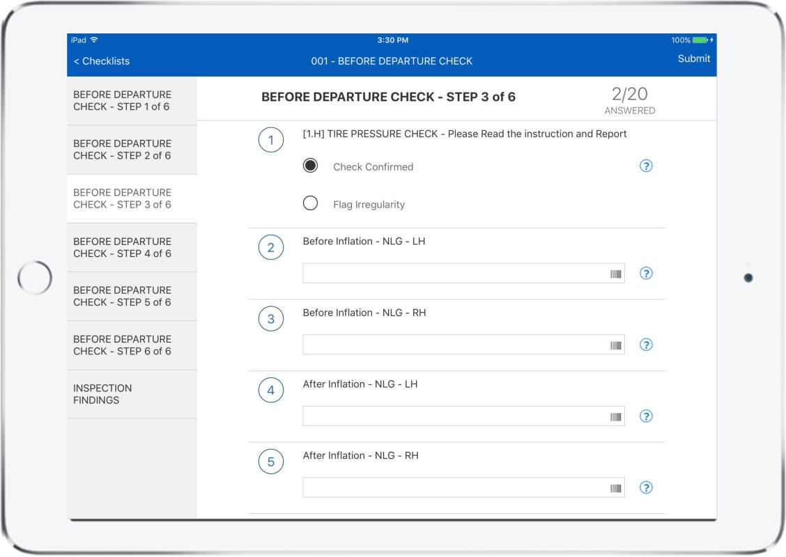Submit the before departure checklist

694,58
